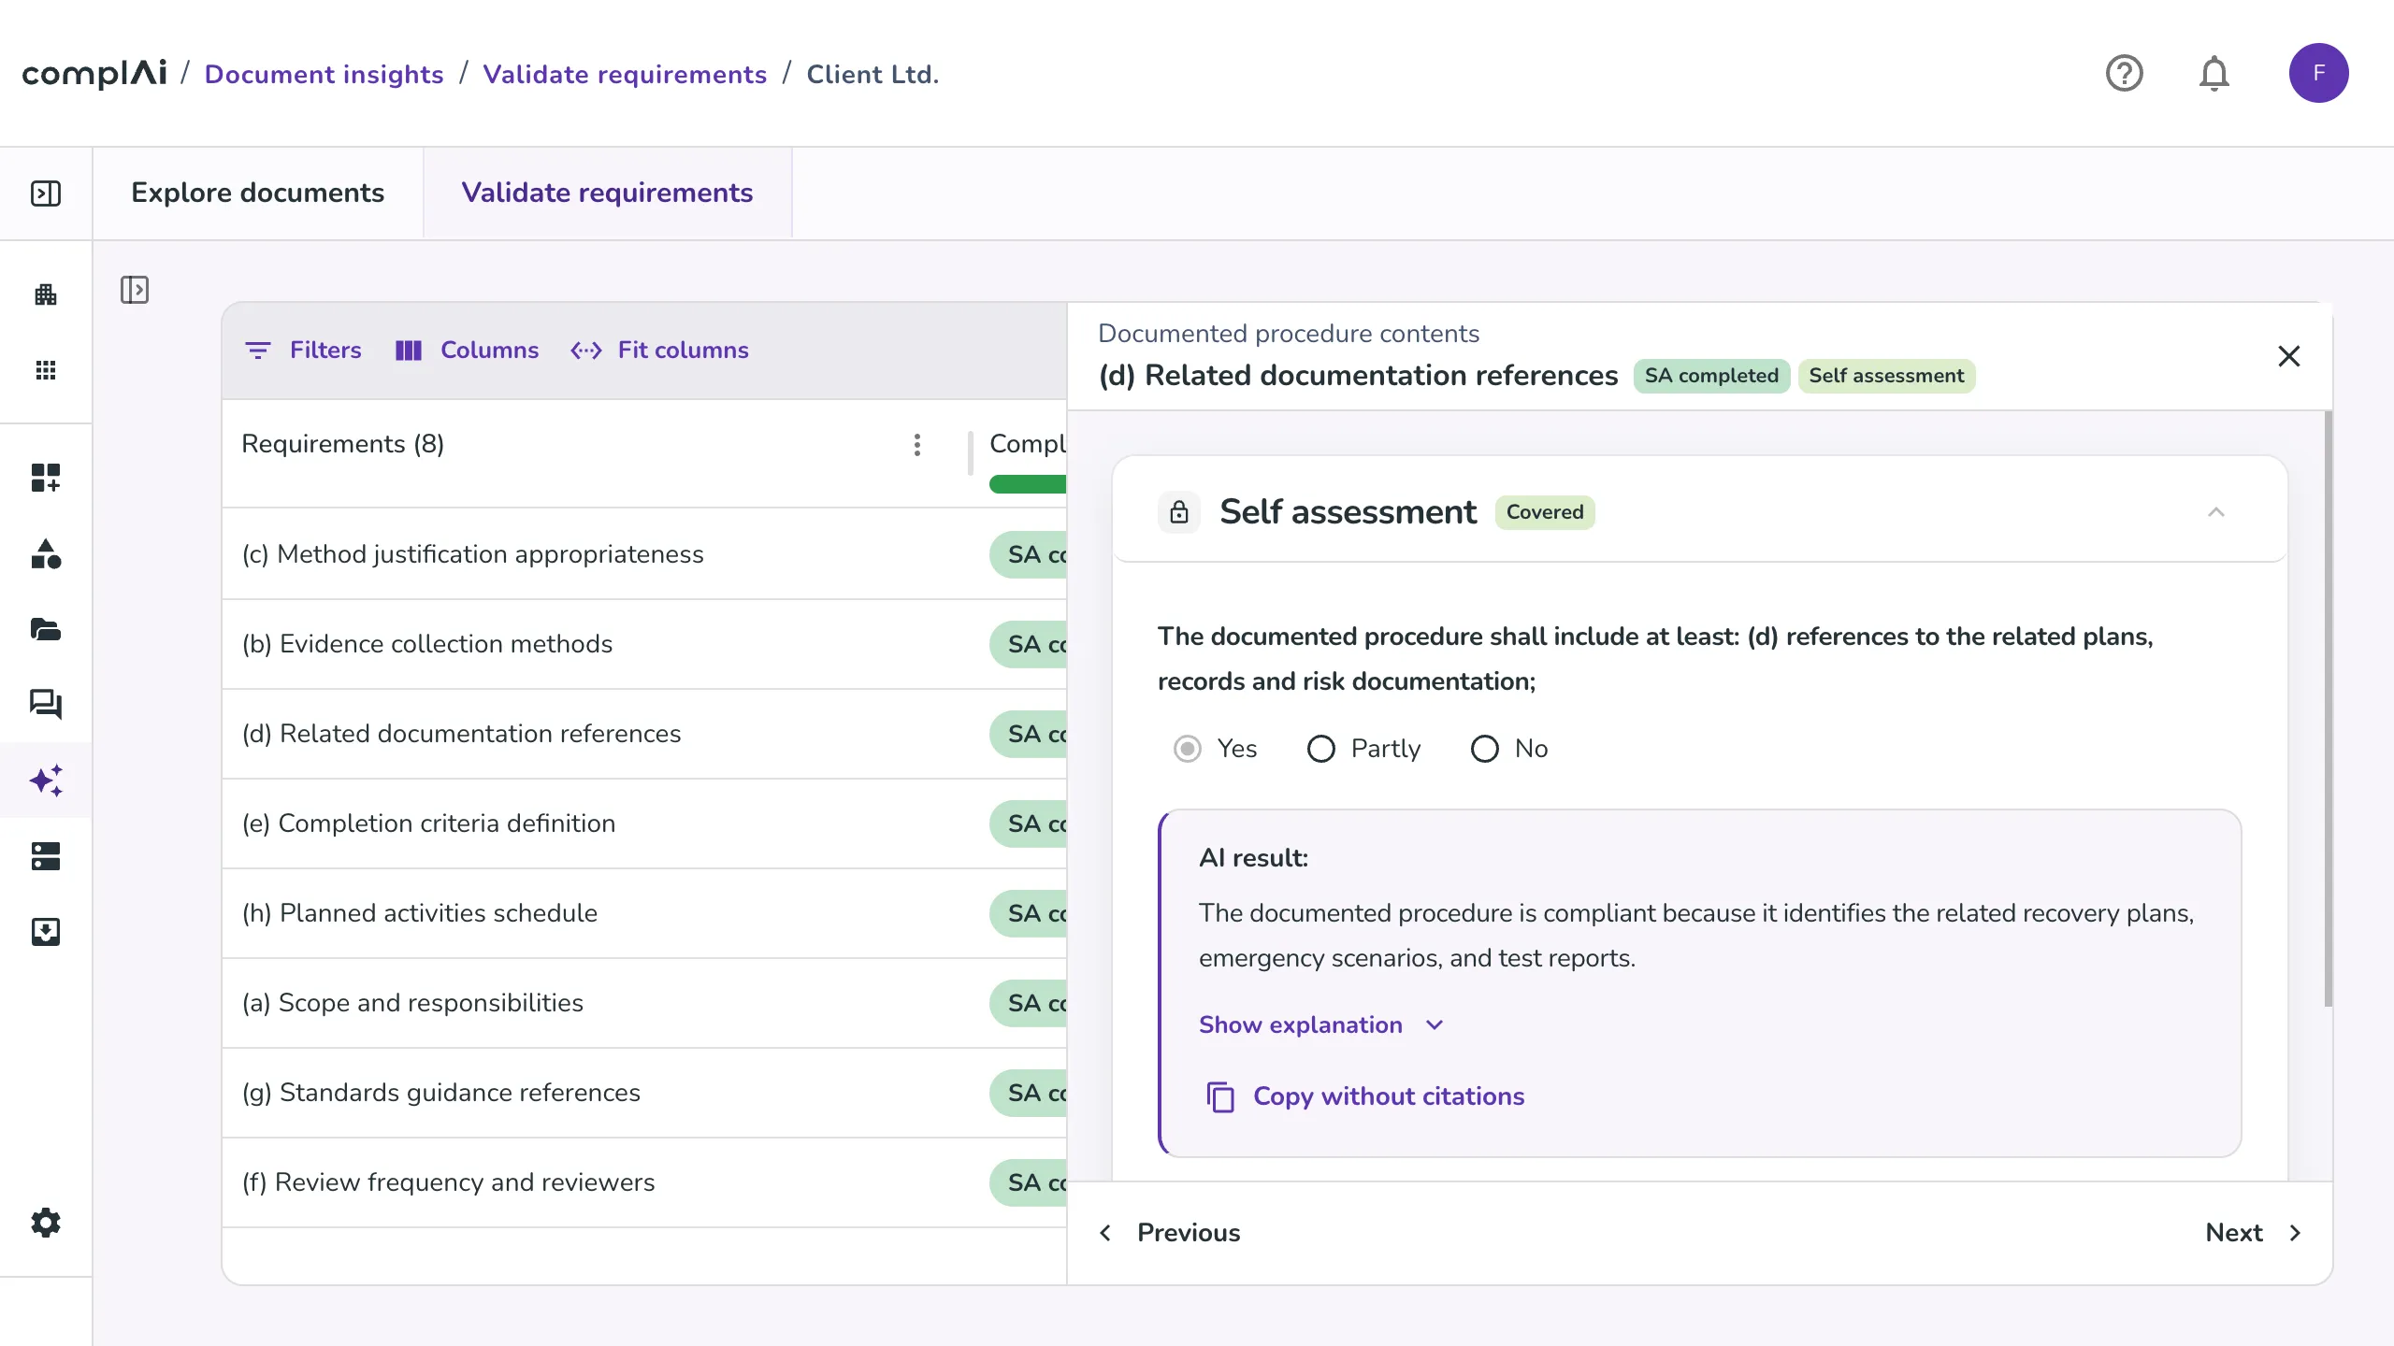Image resolution: width=2394 pixels, height=1346 pixels.
Task: Click the Columns icon in table toolbar
Action: tap(409, 351)
